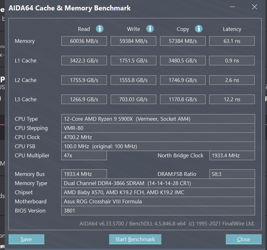Click the Write column header label
This screenshot has height=250, width=267.
(133, 29)
